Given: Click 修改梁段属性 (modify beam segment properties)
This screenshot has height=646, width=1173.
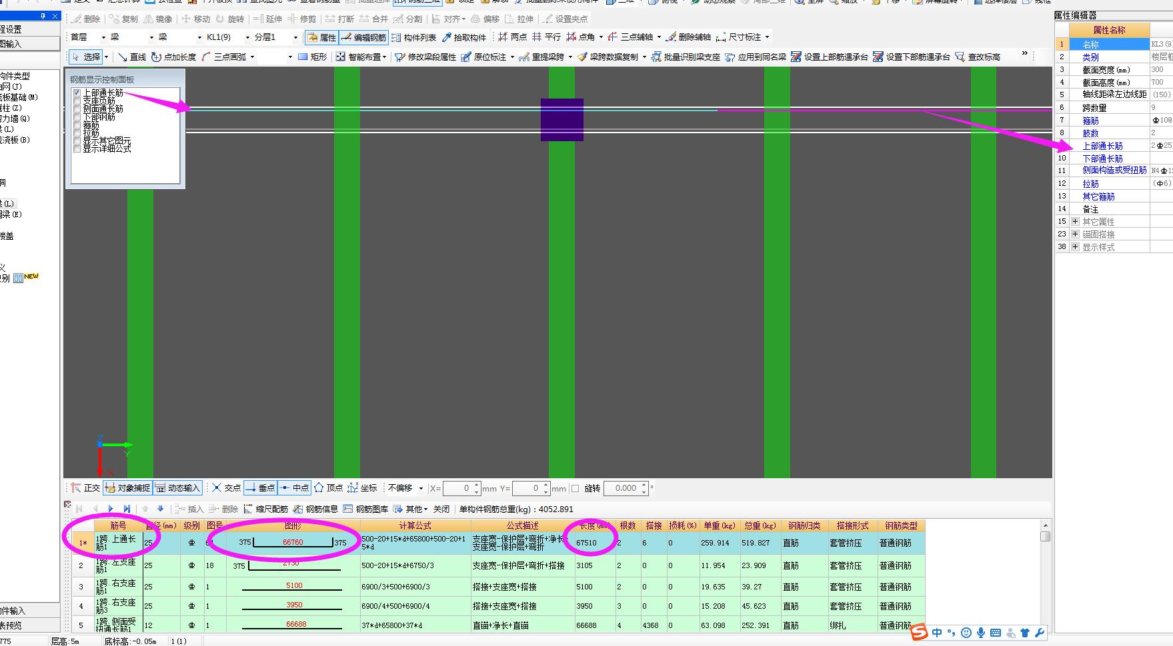Looking at the screenshot, I should [x=425, y=57].
